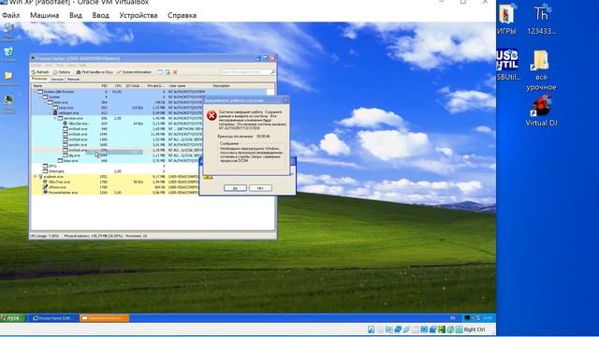The height and width of the screenshot is (337, 599).
Task: Click the find window icon in Process Hacker toolbar
Action: (x=160, y=72)
